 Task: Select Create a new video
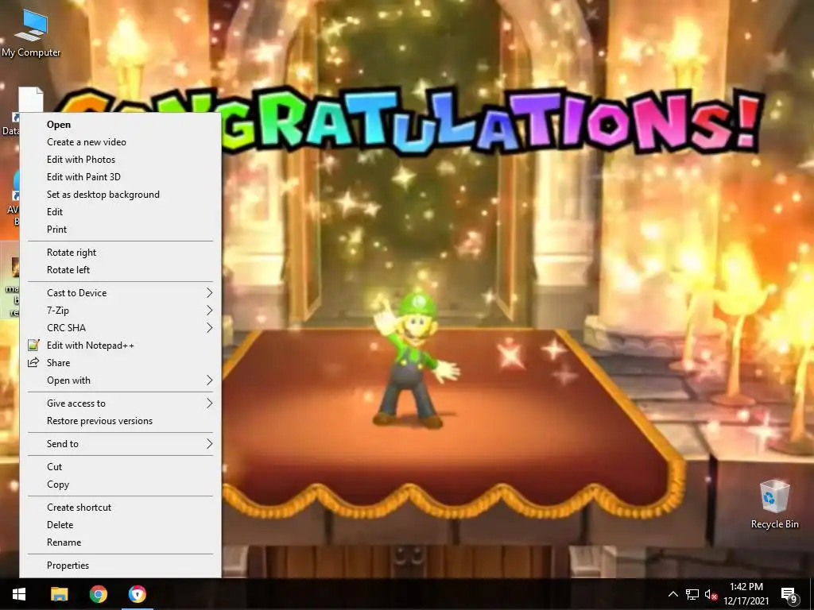[121, 142]
